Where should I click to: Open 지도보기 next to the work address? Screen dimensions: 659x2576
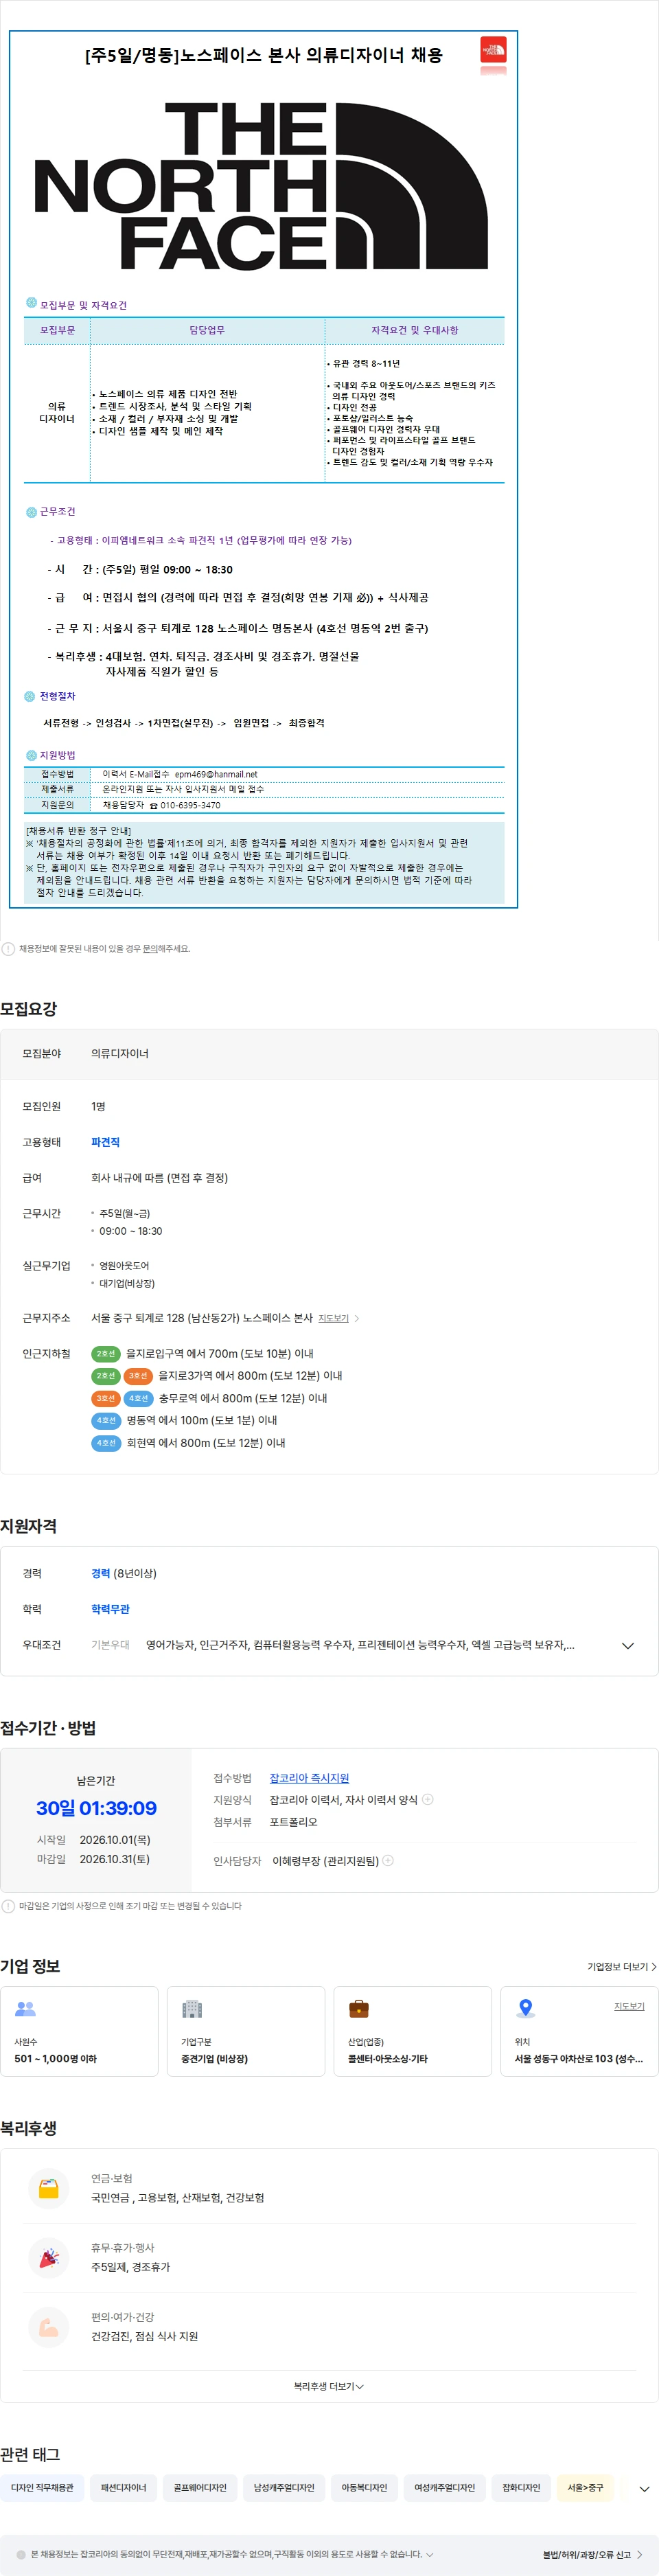333,1318
